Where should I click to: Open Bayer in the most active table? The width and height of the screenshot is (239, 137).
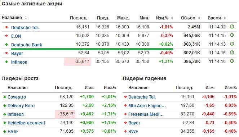(x=17, y=54)
